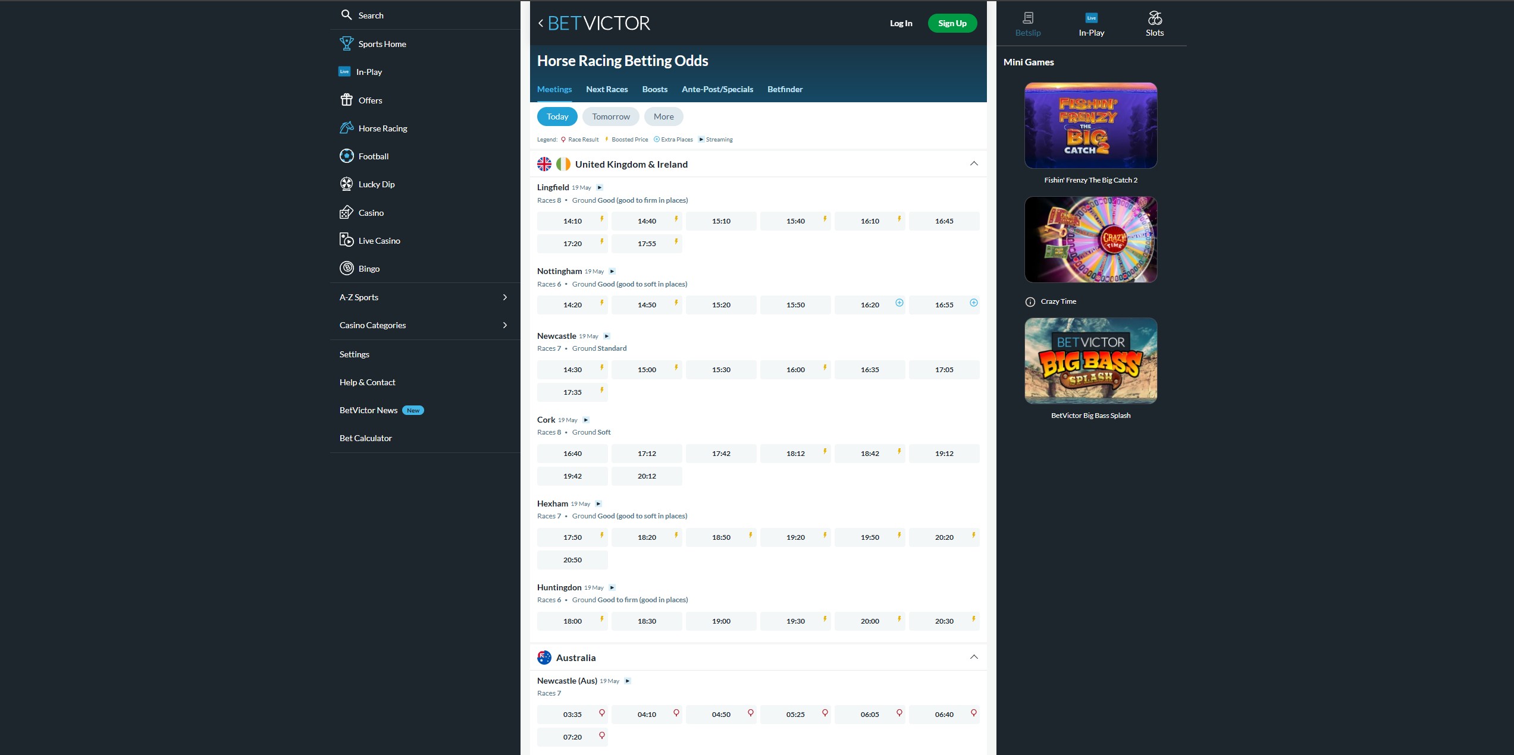This screenshot has width=1514, height=755.
Task: Click Lingfield streaming play icon
Action: tap(600, 187)
